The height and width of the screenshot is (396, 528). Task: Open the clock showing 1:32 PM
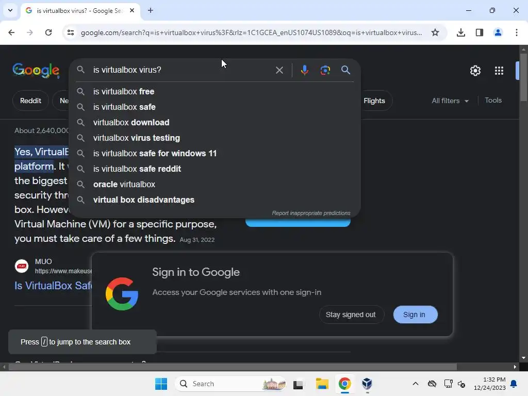[490, 384]
